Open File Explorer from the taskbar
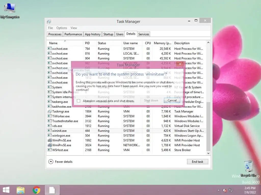This screenshot has width=261, height=195. (x=20, y=190)
